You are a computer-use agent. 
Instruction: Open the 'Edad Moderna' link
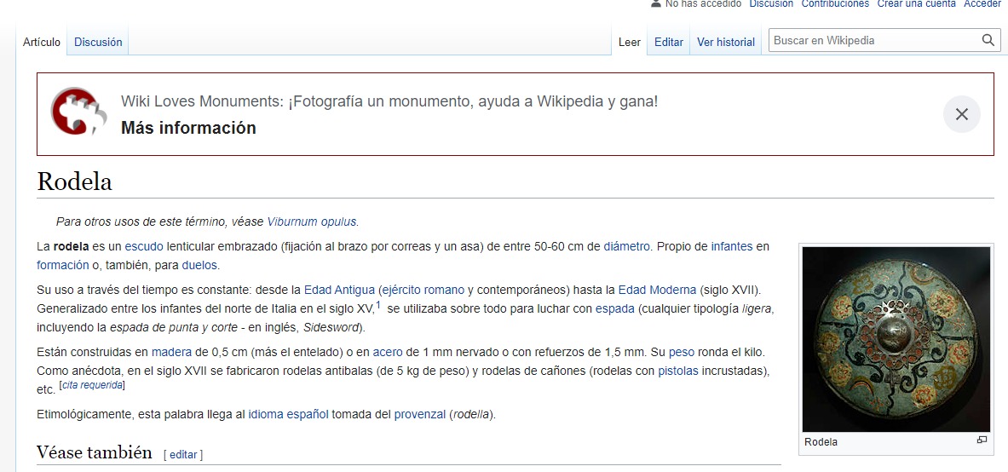[x=657, y=290]
